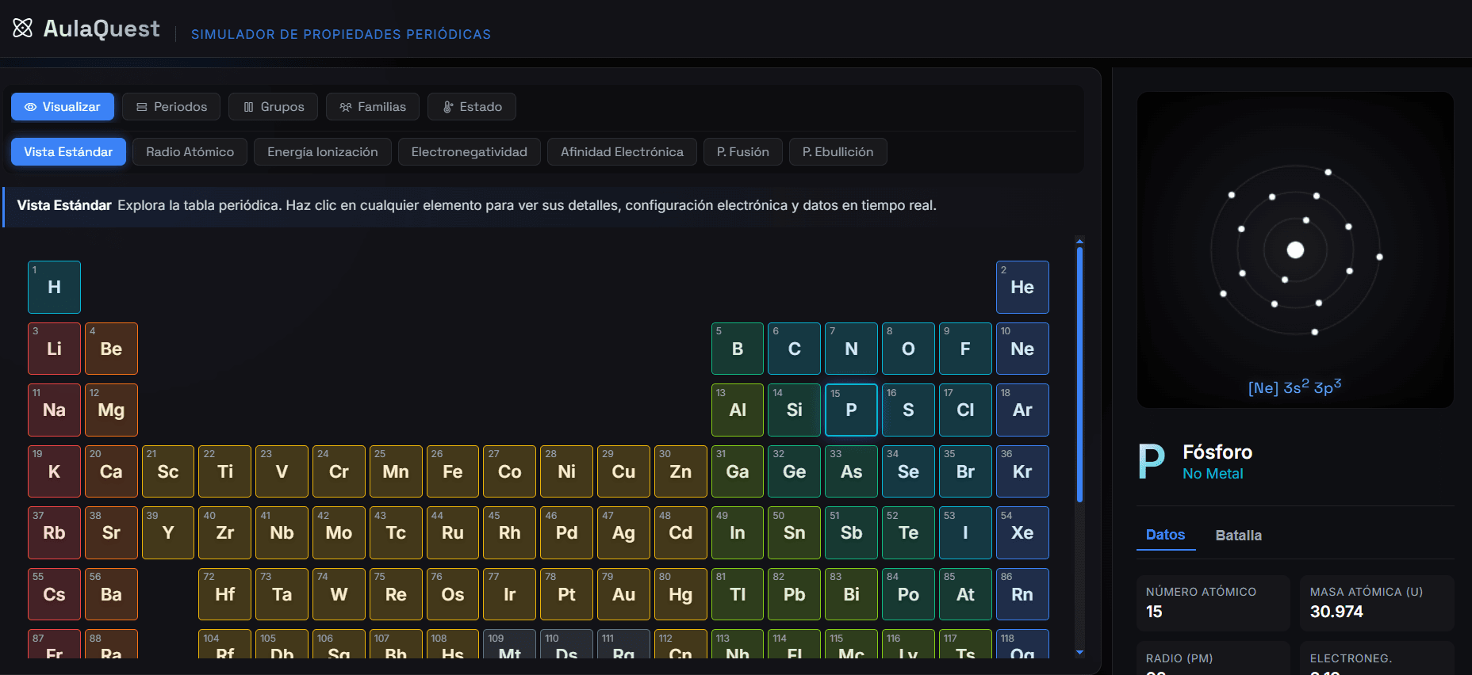Screen dimensions: 1472x675
Task: Select the Carbon (C) element tile
Action: [x=794, y=349]
